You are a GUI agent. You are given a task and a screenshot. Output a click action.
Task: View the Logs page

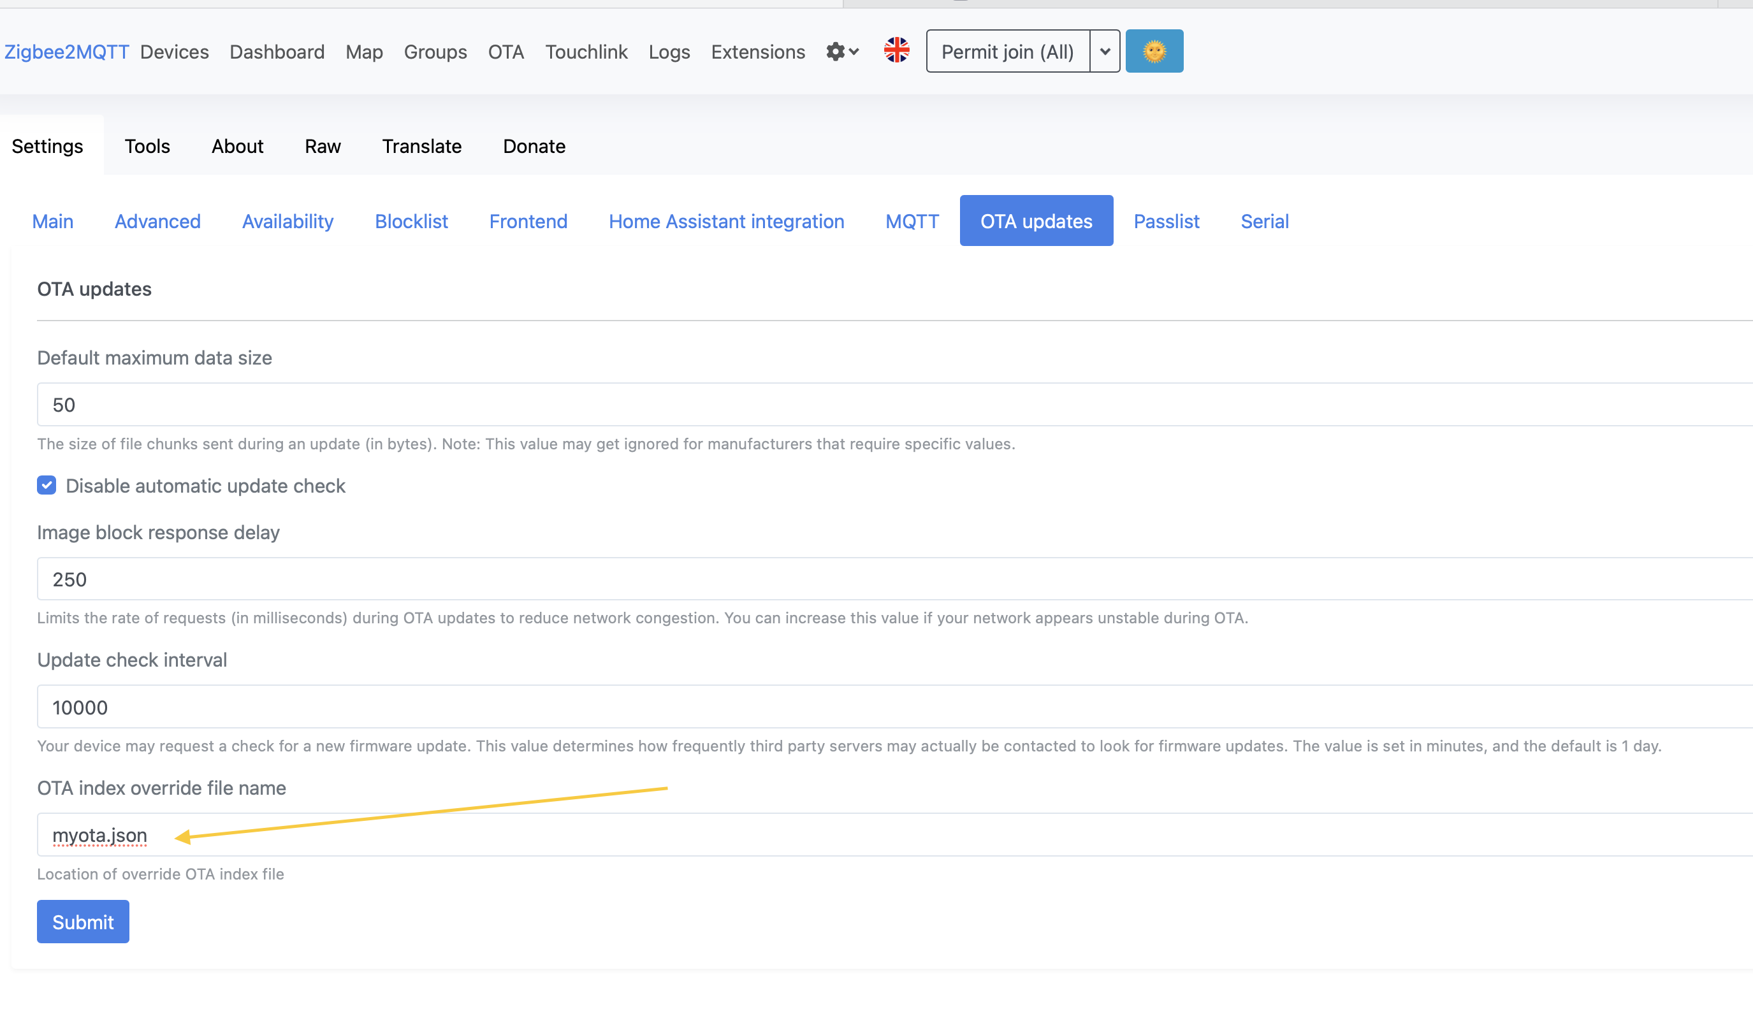tap(669, 52)
